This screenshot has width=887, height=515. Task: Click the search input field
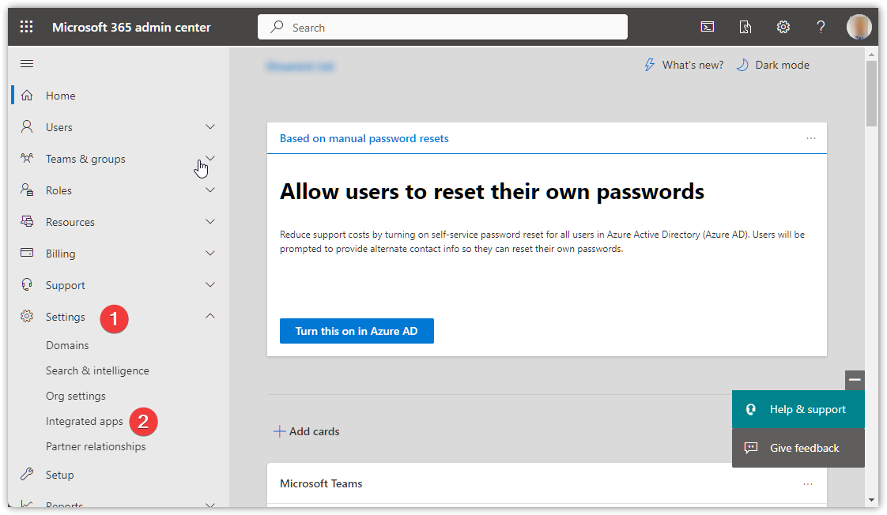(x=443, y=27)
